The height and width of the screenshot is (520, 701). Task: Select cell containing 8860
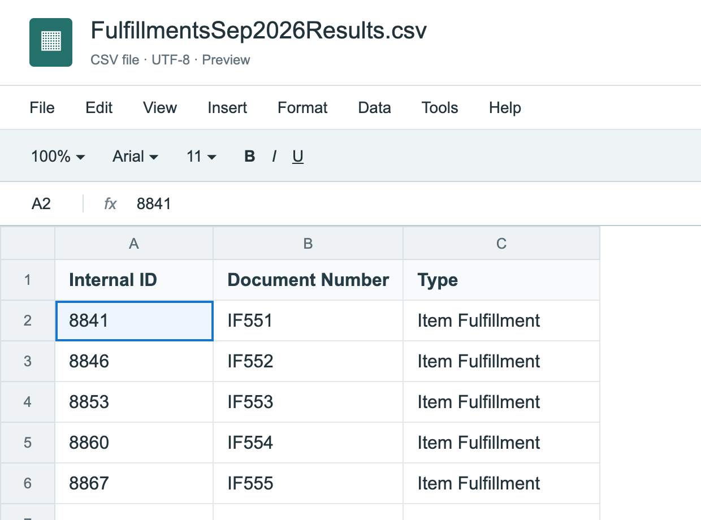[x=134, y=443]
